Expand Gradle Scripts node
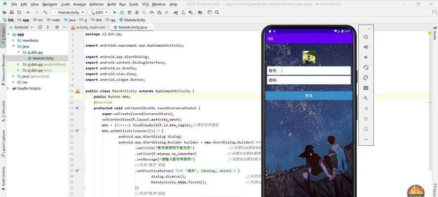 [9, 89]
